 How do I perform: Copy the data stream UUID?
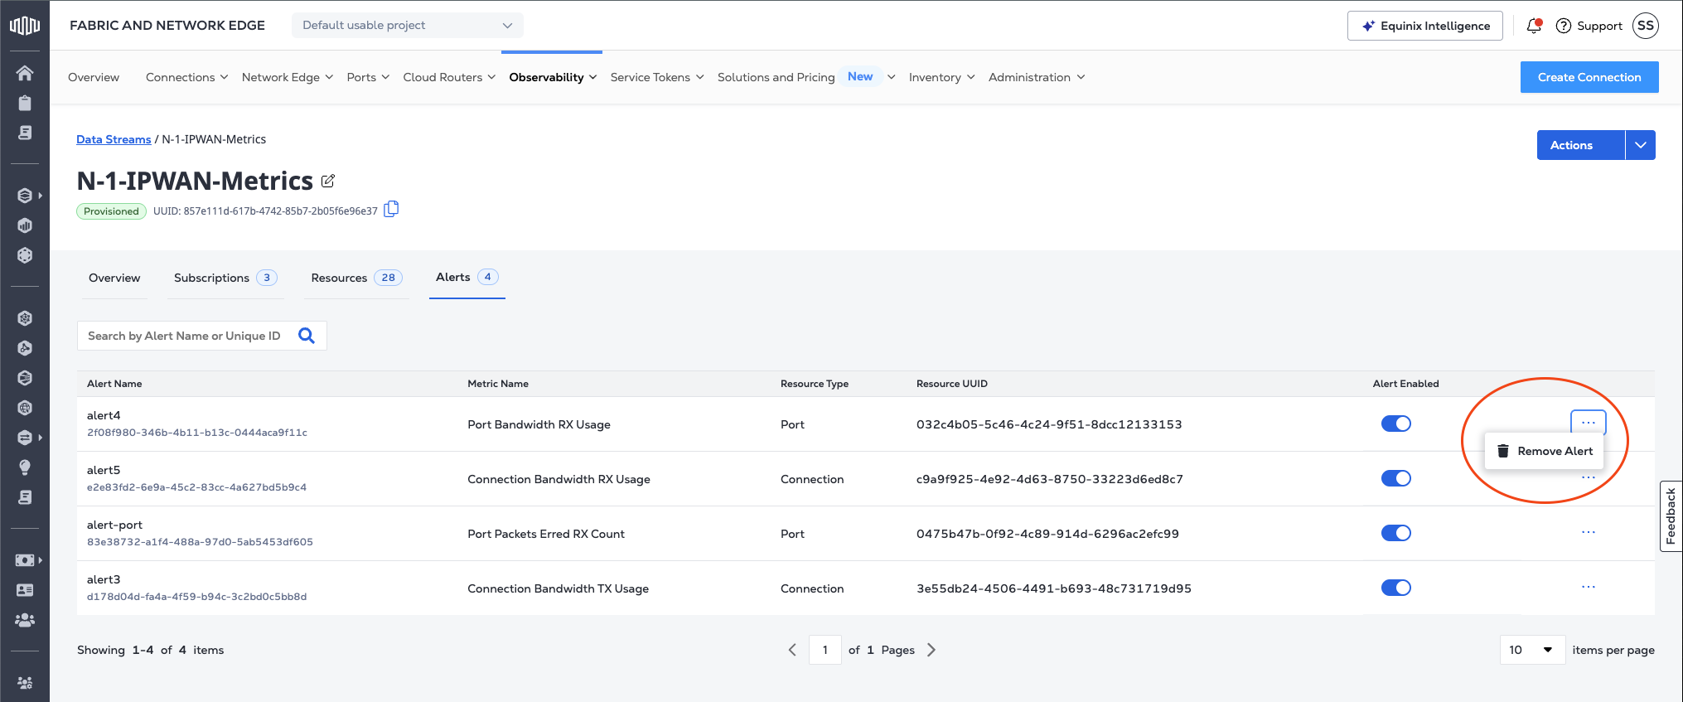[x=391, y=209]
